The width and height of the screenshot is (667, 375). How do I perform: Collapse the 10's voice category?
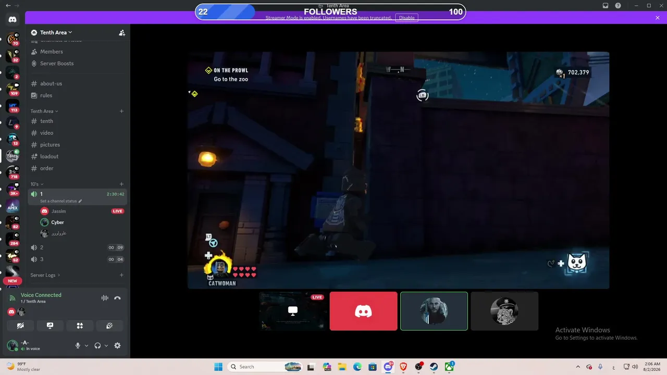(37, 184)
